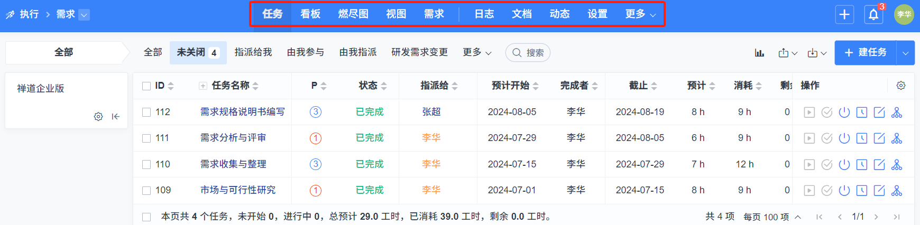
Task: Open the sidebar module settings gear
Action: click(98, 117)
